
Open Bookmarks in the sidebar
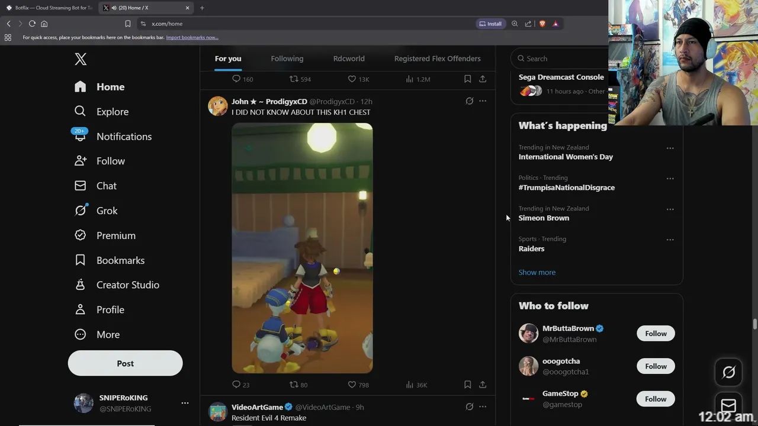click(x=110, y=260)
